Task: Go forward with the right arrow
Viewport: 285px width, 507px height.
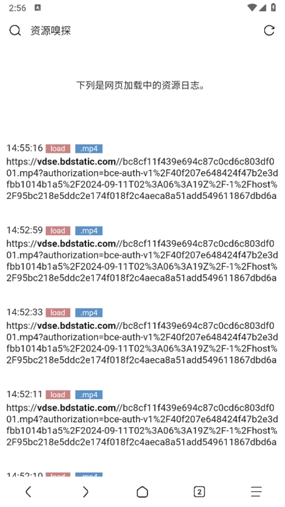Action: tap(85, 492)
